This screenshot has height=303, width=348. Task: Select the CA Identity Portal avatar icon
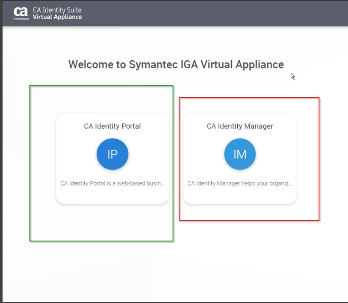click(x=112, y=154)
